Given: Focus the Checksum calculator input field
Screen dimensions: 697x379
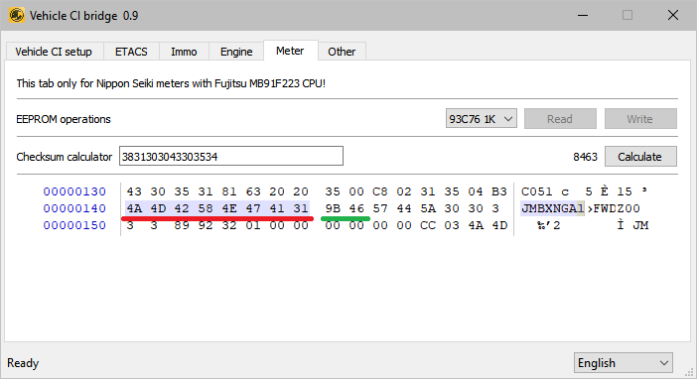Looking at the screenshot, I should (x=231, y=157).
